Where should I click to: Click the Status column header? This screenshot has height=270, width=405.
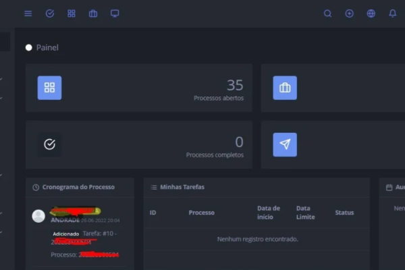pyautogui.click(x=344, y=213)
